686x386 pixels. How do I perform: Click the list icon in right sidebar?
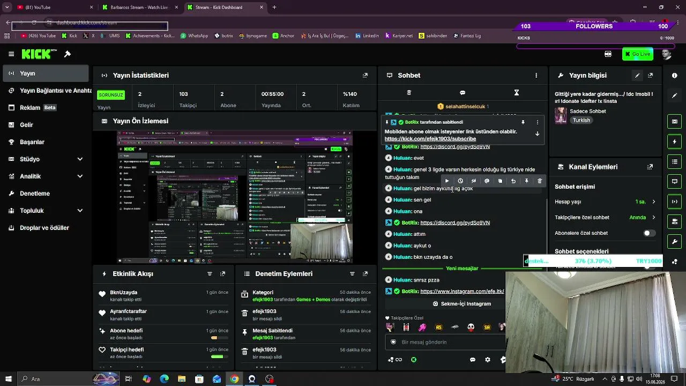point(675,161)
